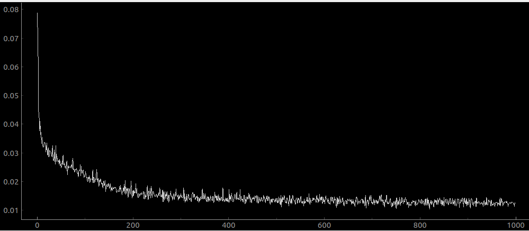529x231 pixels.
Task: Select the 200 x-axis tick label
Action: tap(133, 224)
